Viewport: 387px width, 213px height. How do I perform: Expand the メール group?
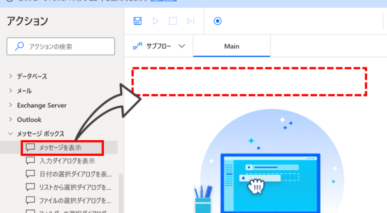coord(10,91)
